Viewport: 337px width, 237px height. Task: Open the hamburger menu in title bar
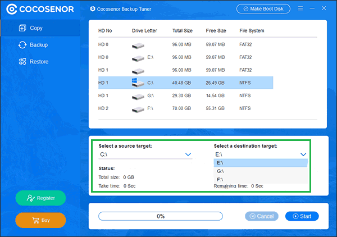pos(300,9)
